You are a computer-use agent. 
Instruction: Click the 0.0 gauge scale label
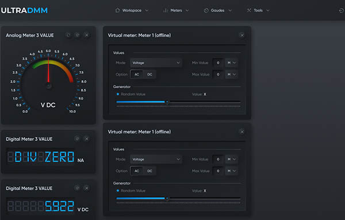[25, 111]
